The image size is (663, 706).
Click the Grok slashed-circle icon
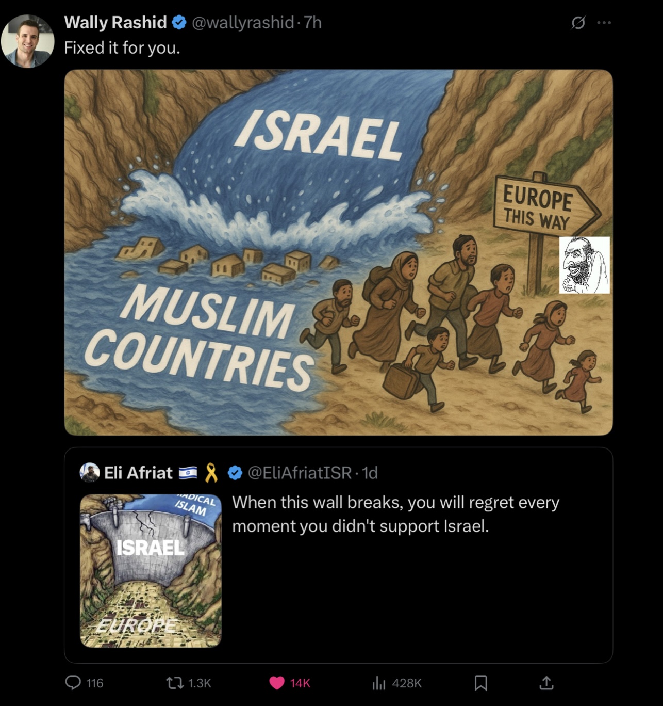578,23
